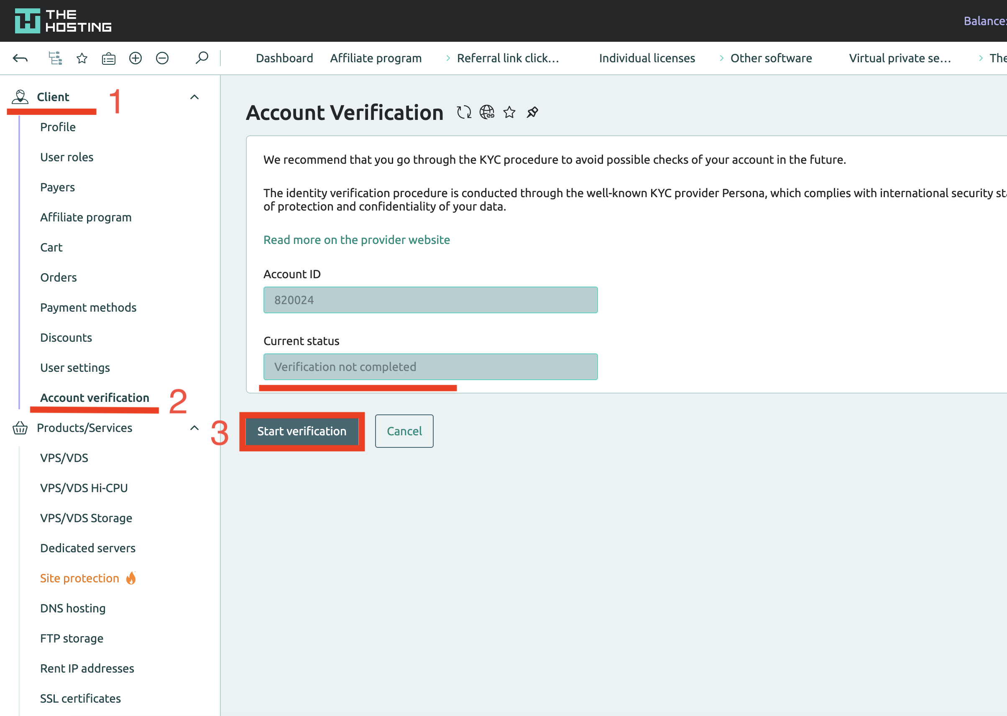Click the Account ID field
The height and width of the screenshot is (716, 1007).
click(430, 300)
